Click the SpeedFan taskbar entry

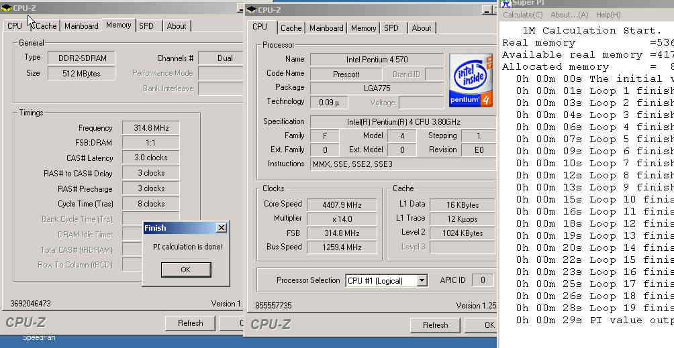(x=39, y=338)
